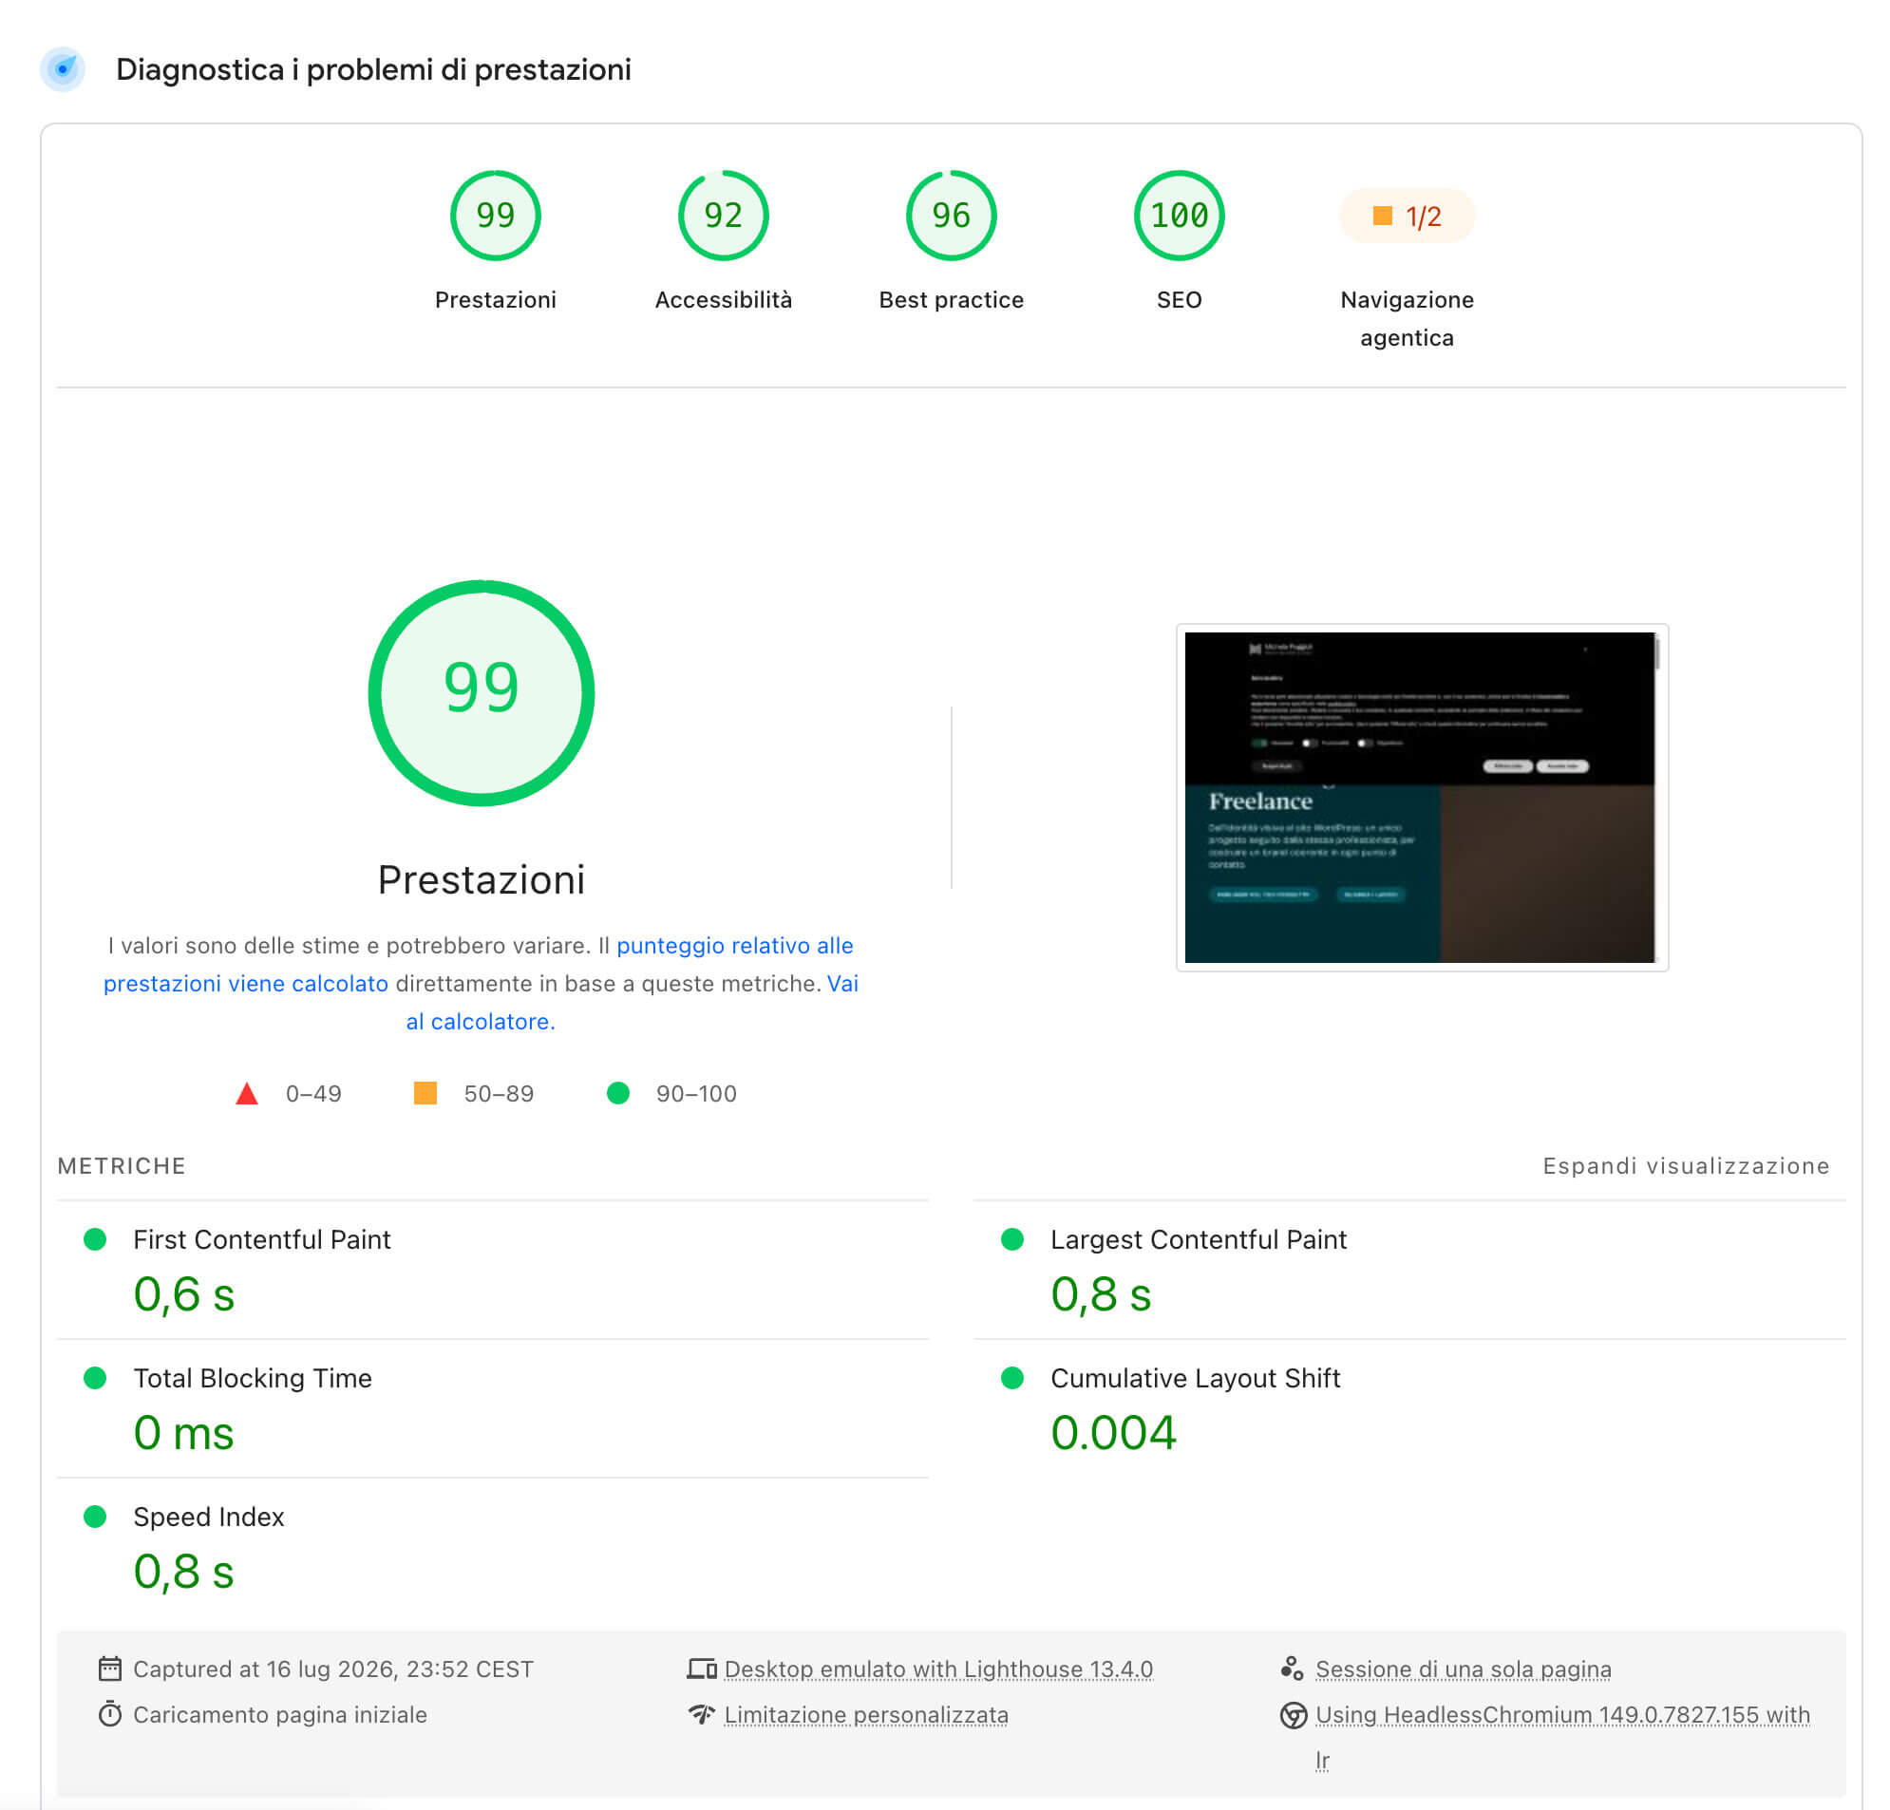The height and width of the screenshot is (1810, 1890).
Task: Click the red triangle 0–49 legend icon
Action: tap(247, 1093)
